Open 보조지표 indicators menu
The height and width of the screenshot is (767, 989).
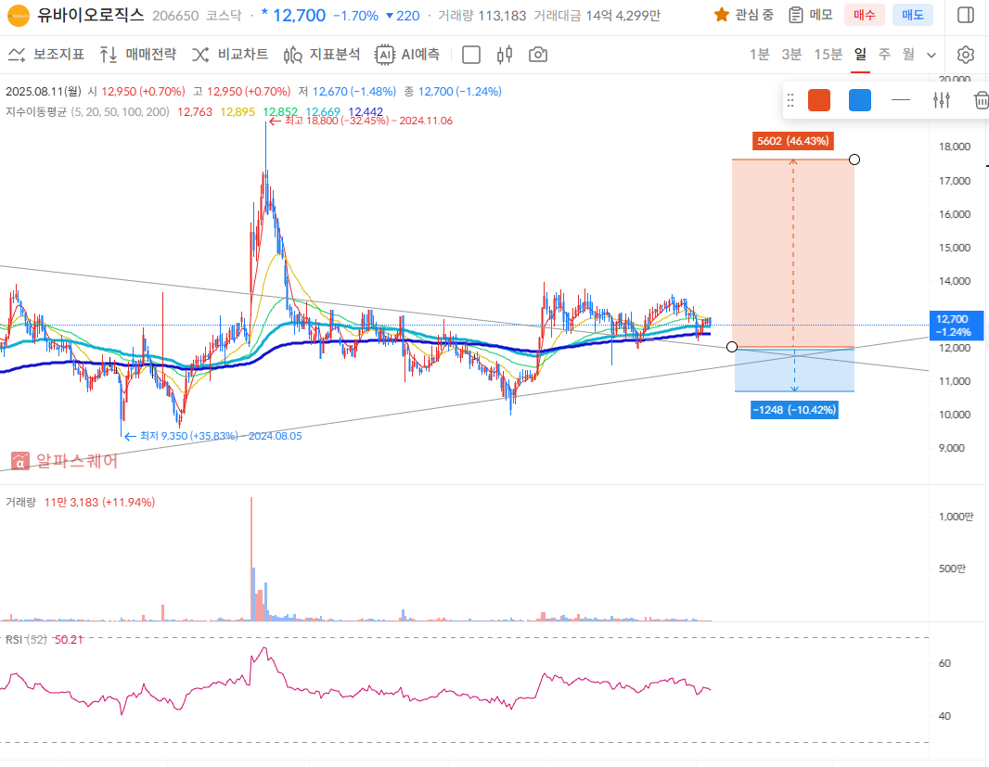46,55
